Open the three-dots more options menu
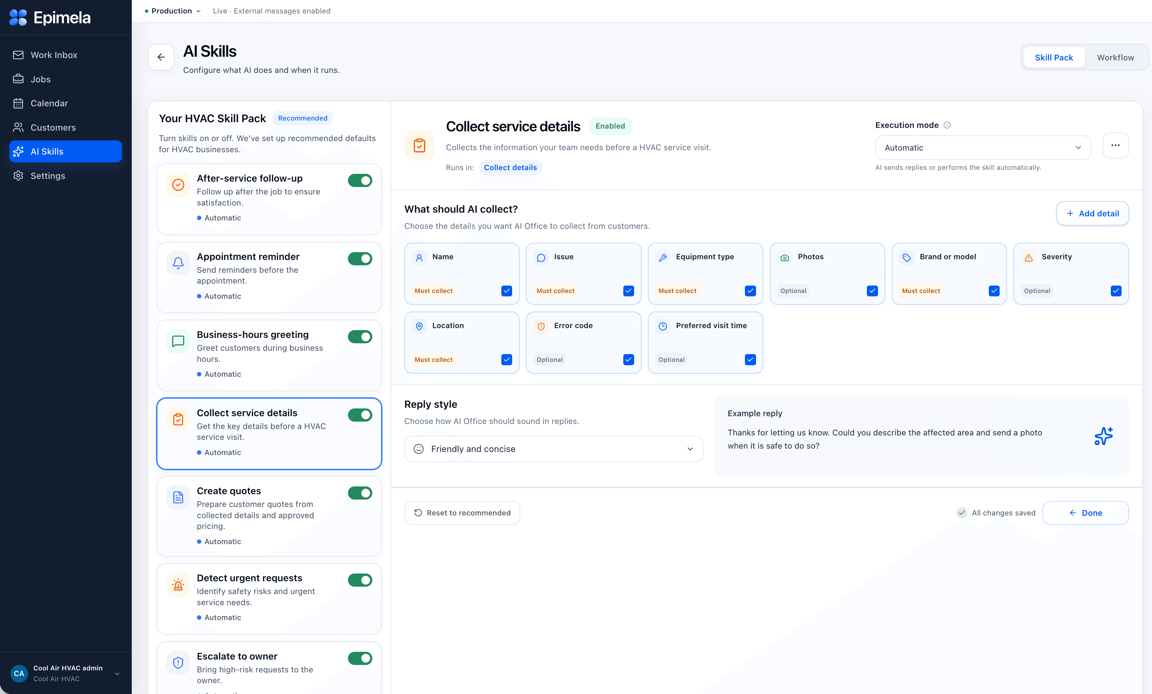Screen dimensions: 1152x694 [x=1116, y=146]
